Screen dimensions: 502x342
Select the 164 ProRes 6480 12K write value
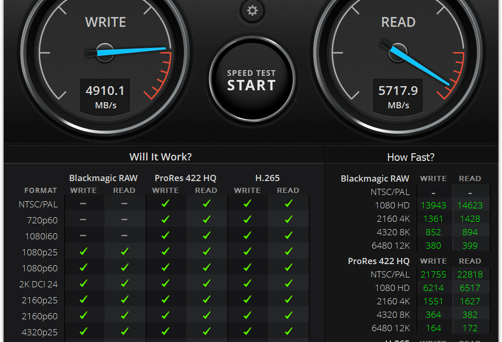[x=433, y=328]
